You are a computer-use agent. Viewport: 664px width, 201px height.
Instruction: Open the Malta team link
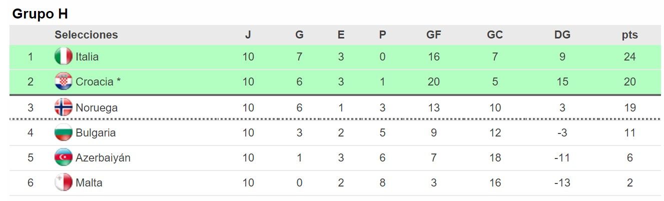pos(89,183)
